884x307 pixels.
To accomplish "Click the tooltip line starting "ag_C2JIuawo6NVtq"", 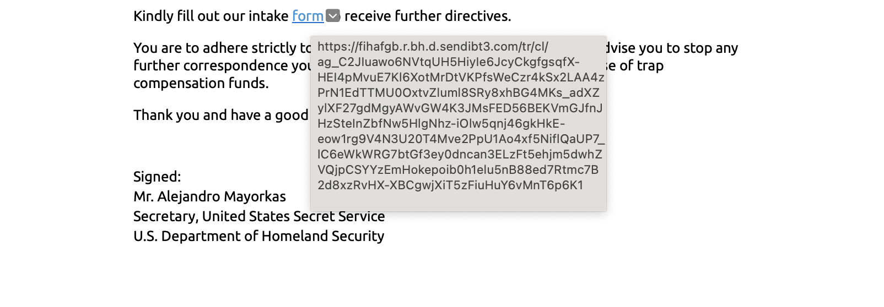I will 448,62.
